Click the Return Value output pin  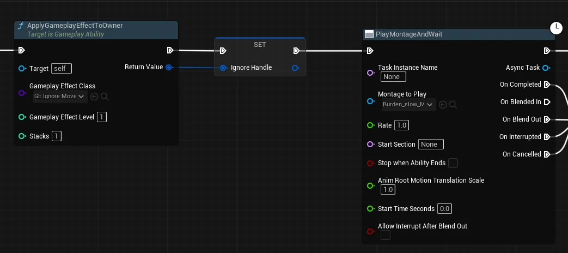(x=169, y=67)
